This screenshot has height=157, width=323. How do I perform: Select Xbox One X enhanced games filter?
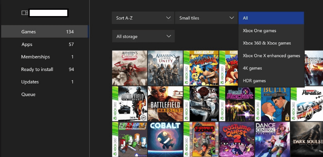tap(271, 56)
